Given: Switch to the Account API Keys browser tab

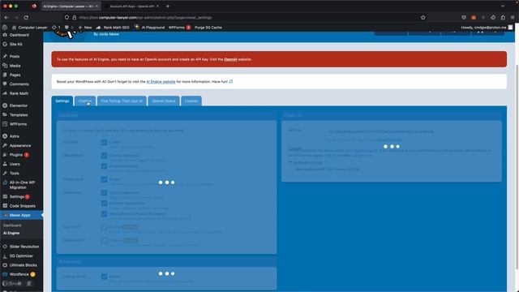Looking at the screenshot, I should tap(131, 6).
